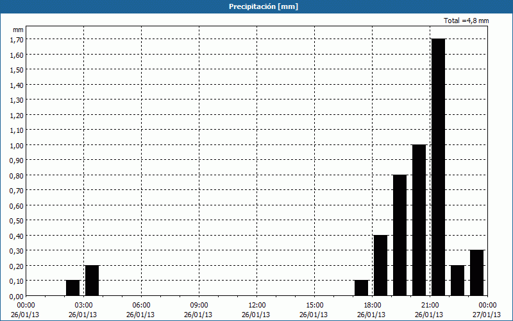The height and width of the screenshot is (321, 513).
Task: Click the '1,50' y-axis label
Action: pos(17,70)
